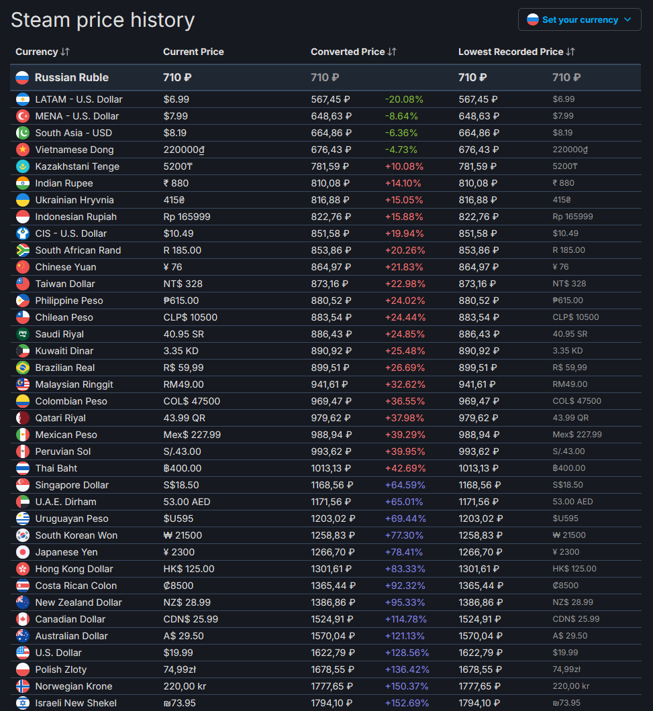Screen dimensions: 653x711
Task: Click the CIS - U.S. Dollar flag icon
Action: click(x=23, y=233)
